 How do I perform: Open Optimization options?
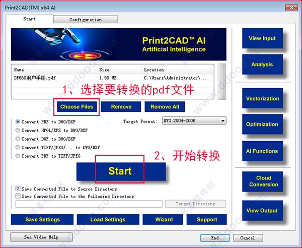click(x=262, y=124)
